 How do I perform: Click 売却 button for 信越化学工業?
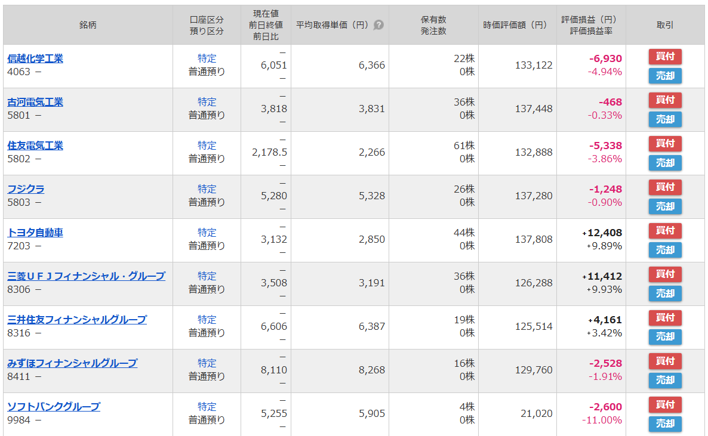[x=665, y=76]
